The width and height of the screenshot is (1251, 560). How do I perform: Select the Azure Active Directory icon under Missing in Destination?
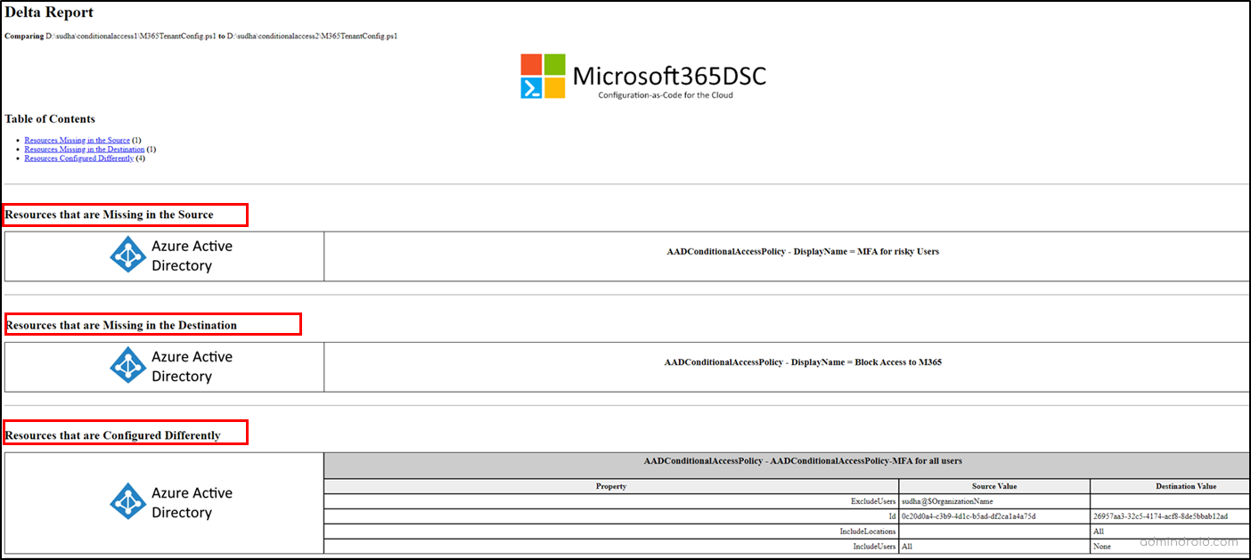(127, 366)
